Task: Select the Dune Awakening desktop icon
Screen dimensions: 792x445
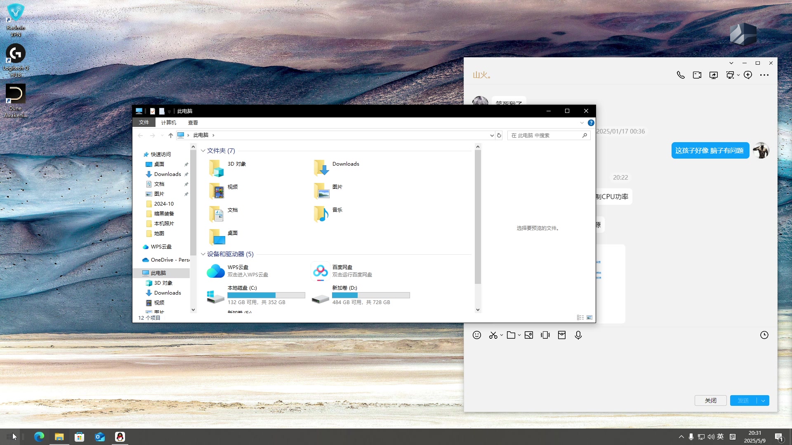Action: coord(16,101)
